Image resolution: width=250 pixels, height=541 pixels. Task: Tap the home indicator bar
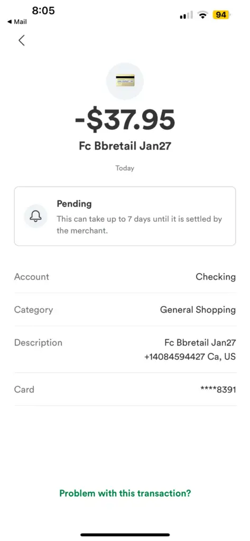tap(125, 535)
